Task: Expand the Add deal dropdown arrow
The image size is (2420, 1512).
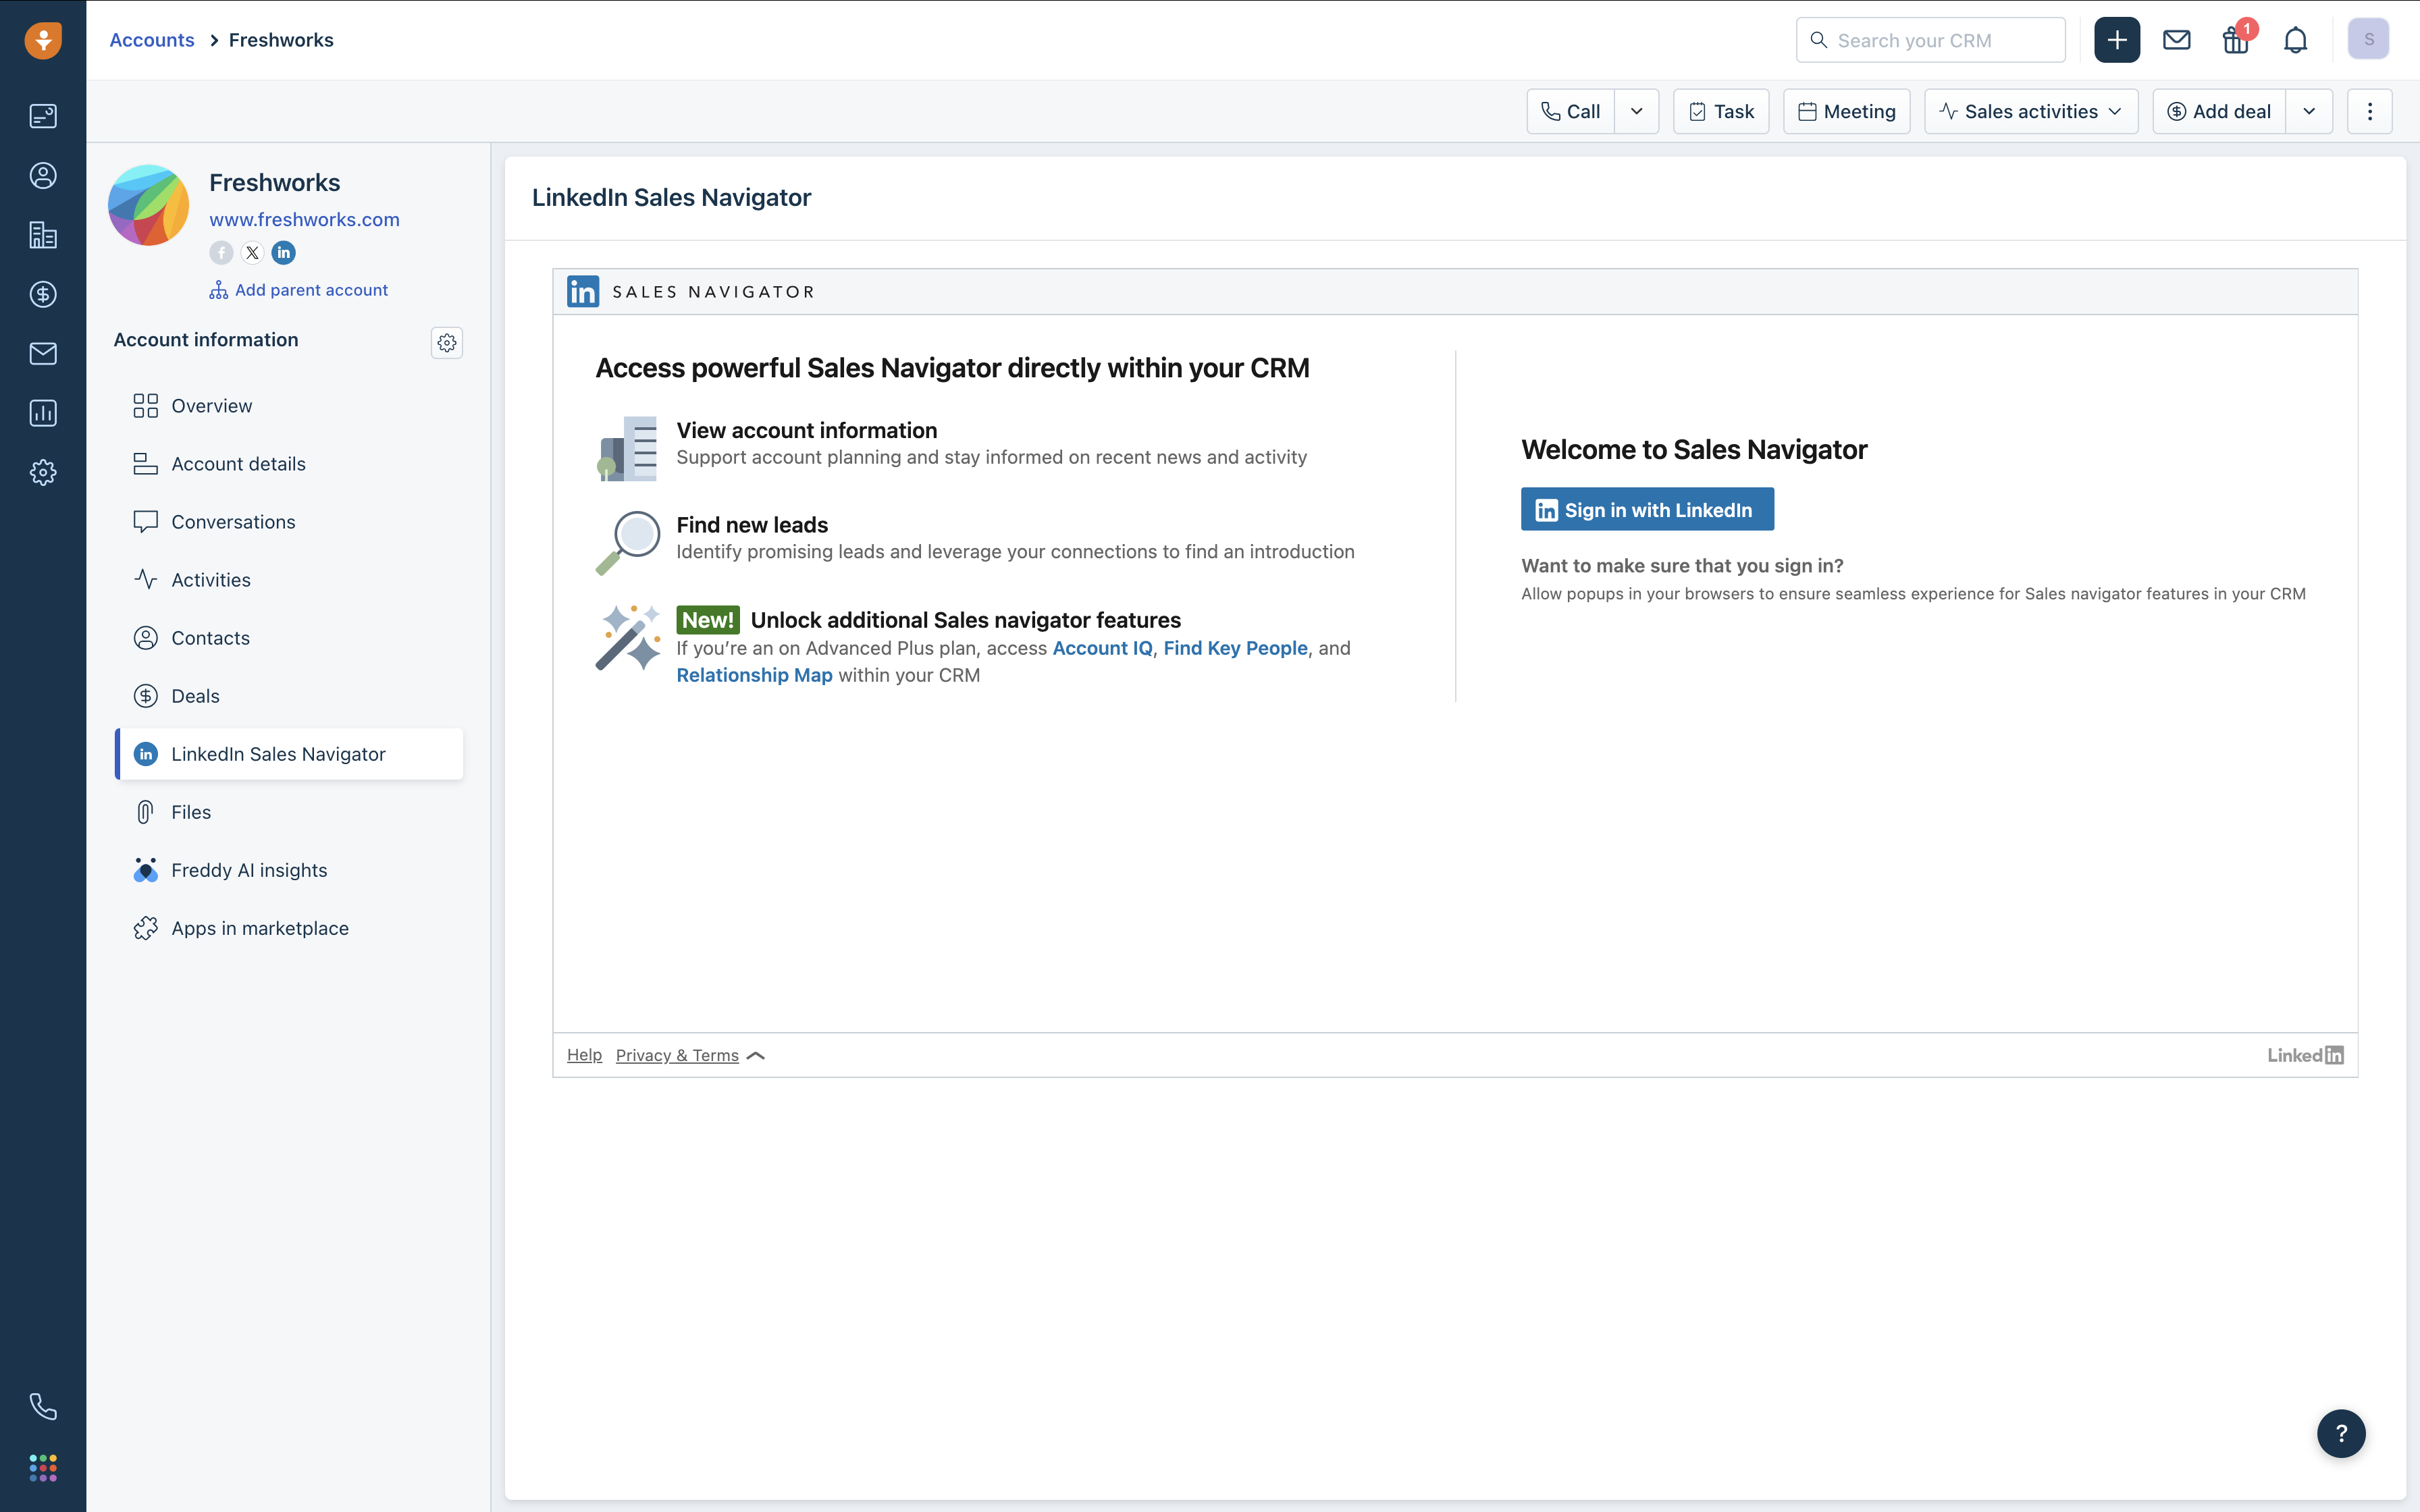Action: (x=2308, y=111)
